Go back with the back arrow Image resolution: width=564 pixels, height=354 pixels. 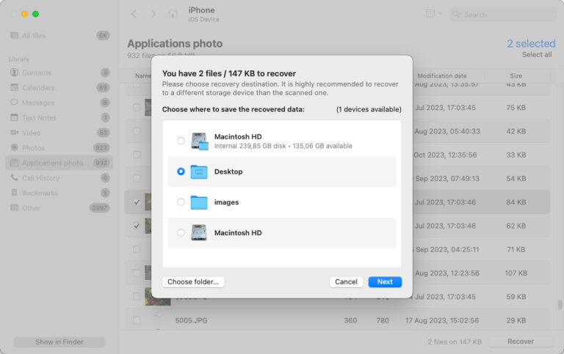coord(134,14)
